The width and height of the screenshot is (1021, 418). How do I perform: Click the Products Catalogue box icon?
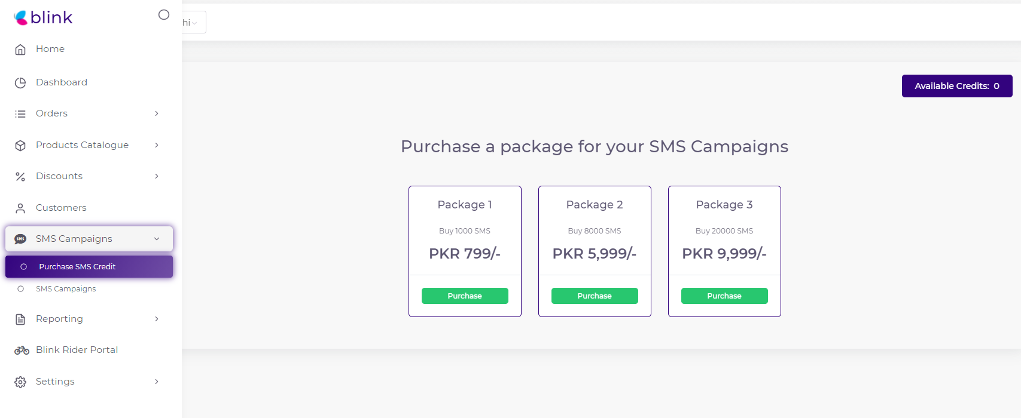pyautogui.click(x=20, y=145)
